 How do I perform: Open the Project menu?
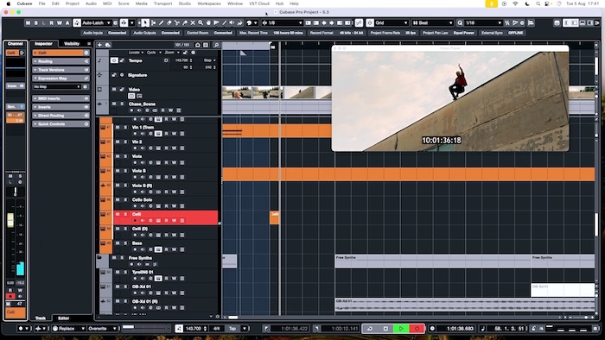pyautogui.click(x=72, y=3)
